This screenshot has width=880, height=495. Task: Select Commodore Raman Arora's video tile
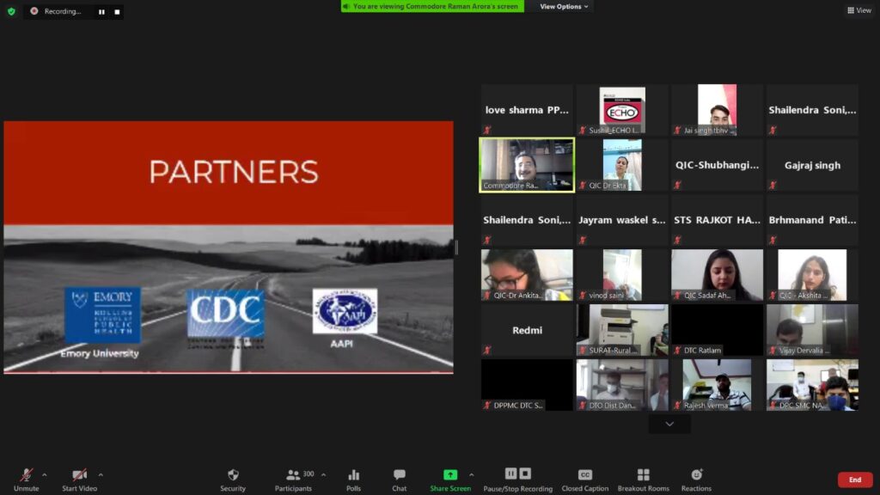click(x=527, y=165)
